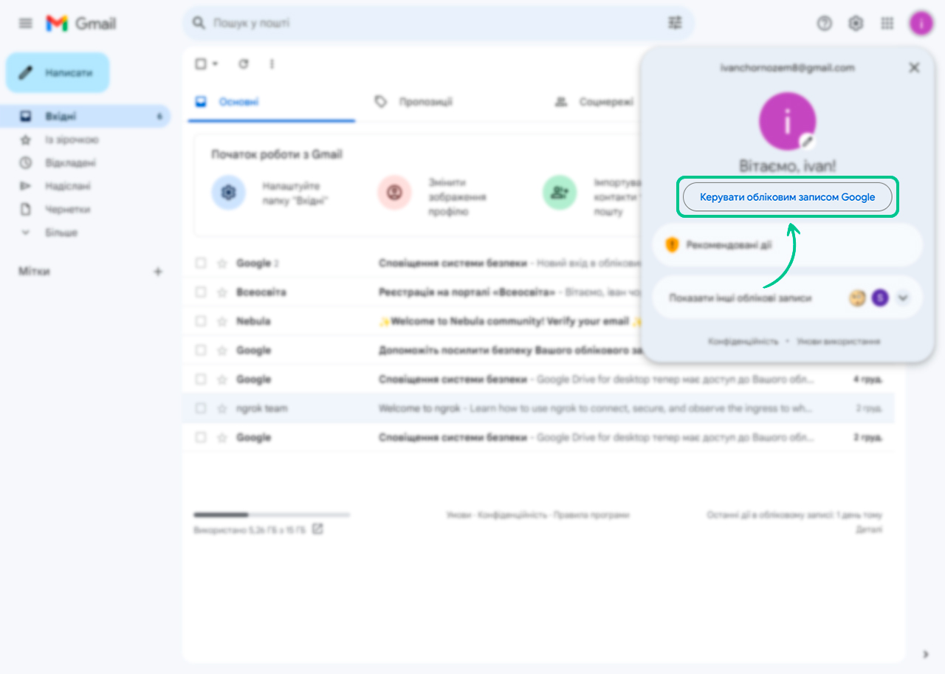Click the 'Деталі' link in the footer
The width and height of the screenshot is (945, 674).
[869, 529]
